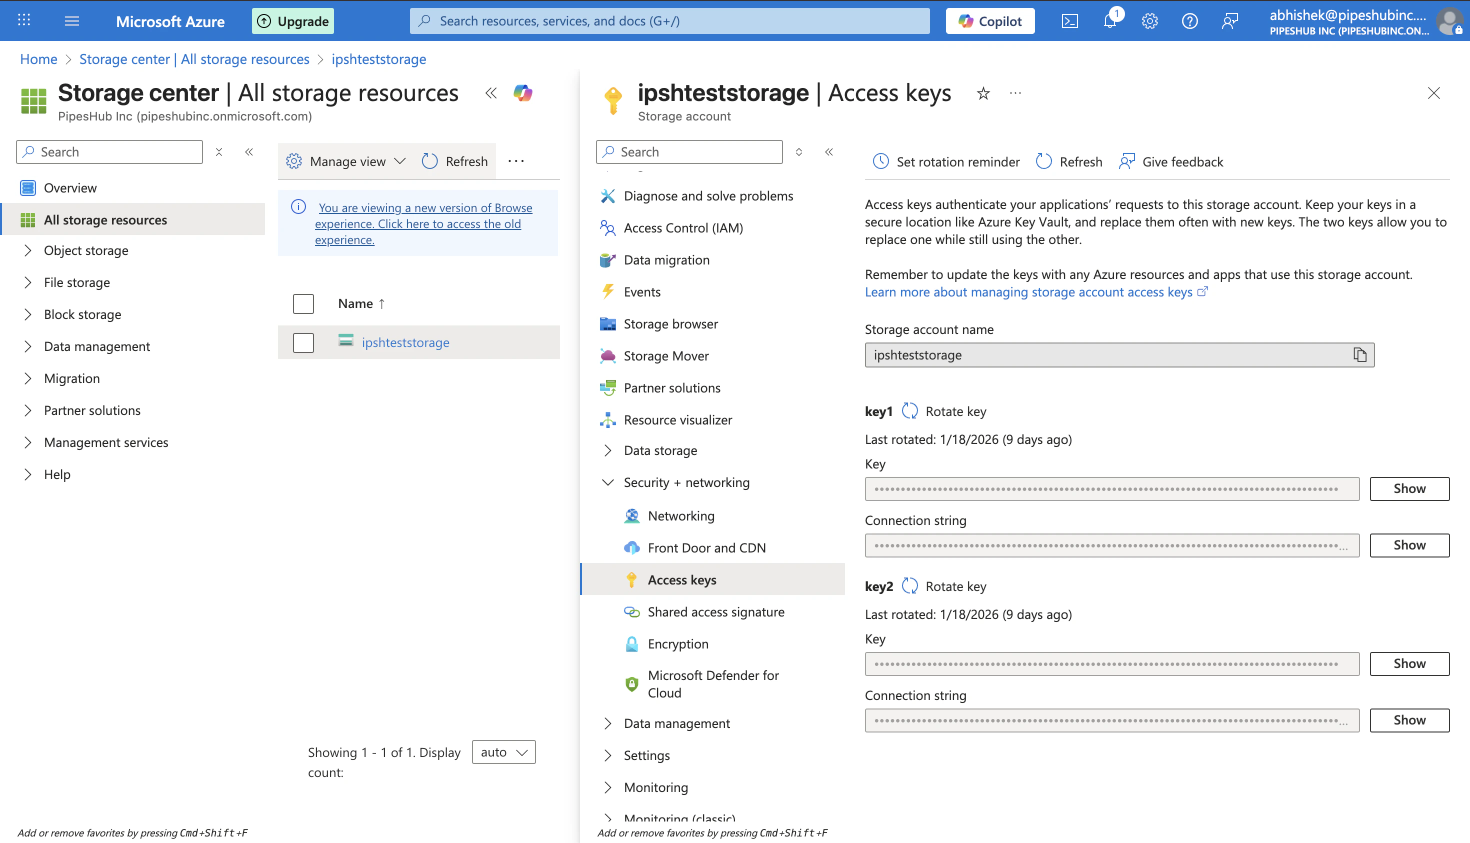
Task: Expand Settings group in resource menu
Action: coord(607,755)
